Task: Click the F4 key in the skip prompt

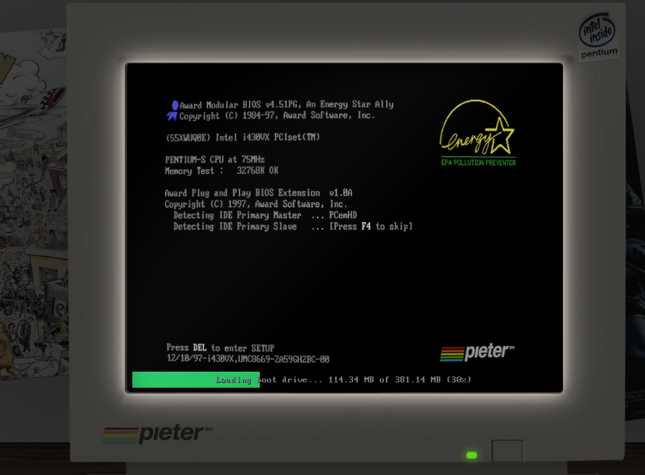Action: pyautogui.click(x=366, y=227)
